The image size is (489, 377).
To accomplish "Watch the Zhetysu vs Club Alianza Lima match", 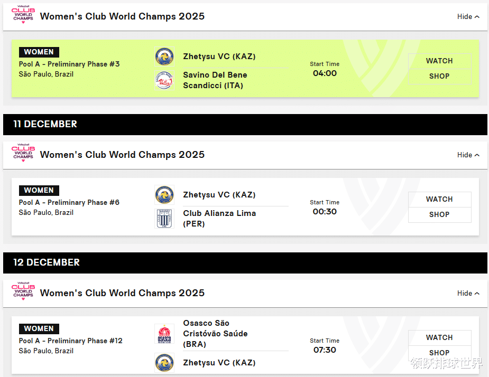I will (x=439, y=199).
